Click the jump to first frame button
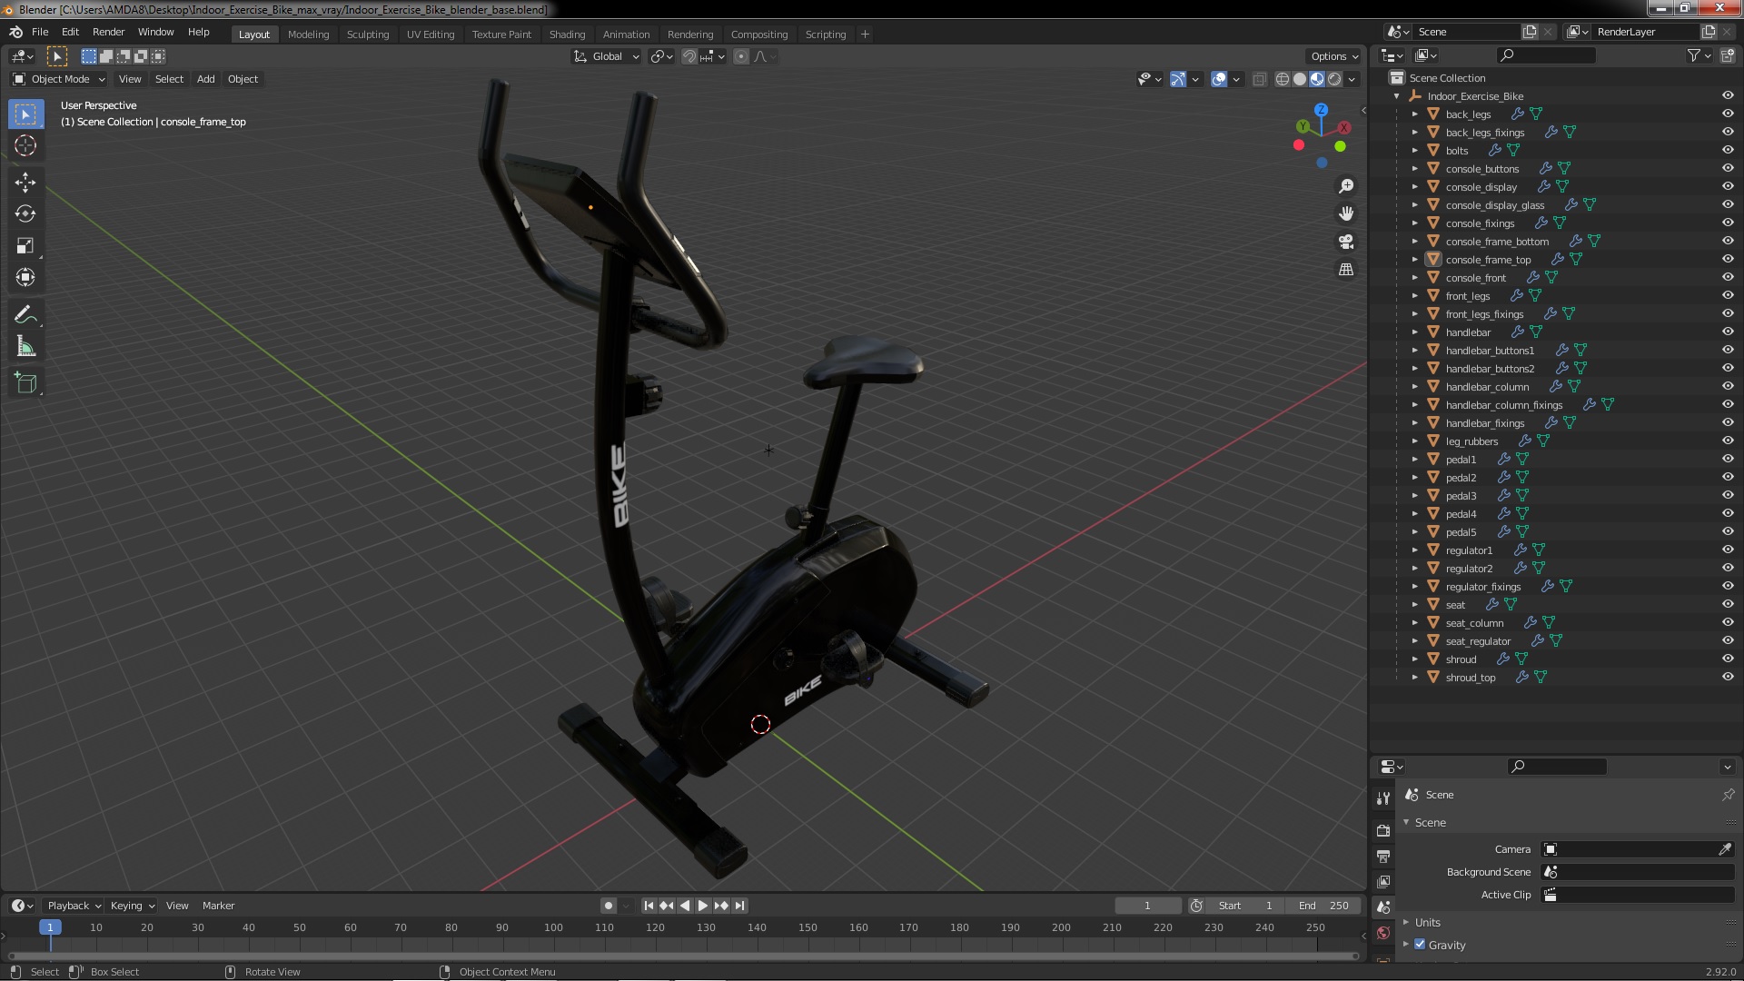The image size is (1744, 981). [649, 906]
